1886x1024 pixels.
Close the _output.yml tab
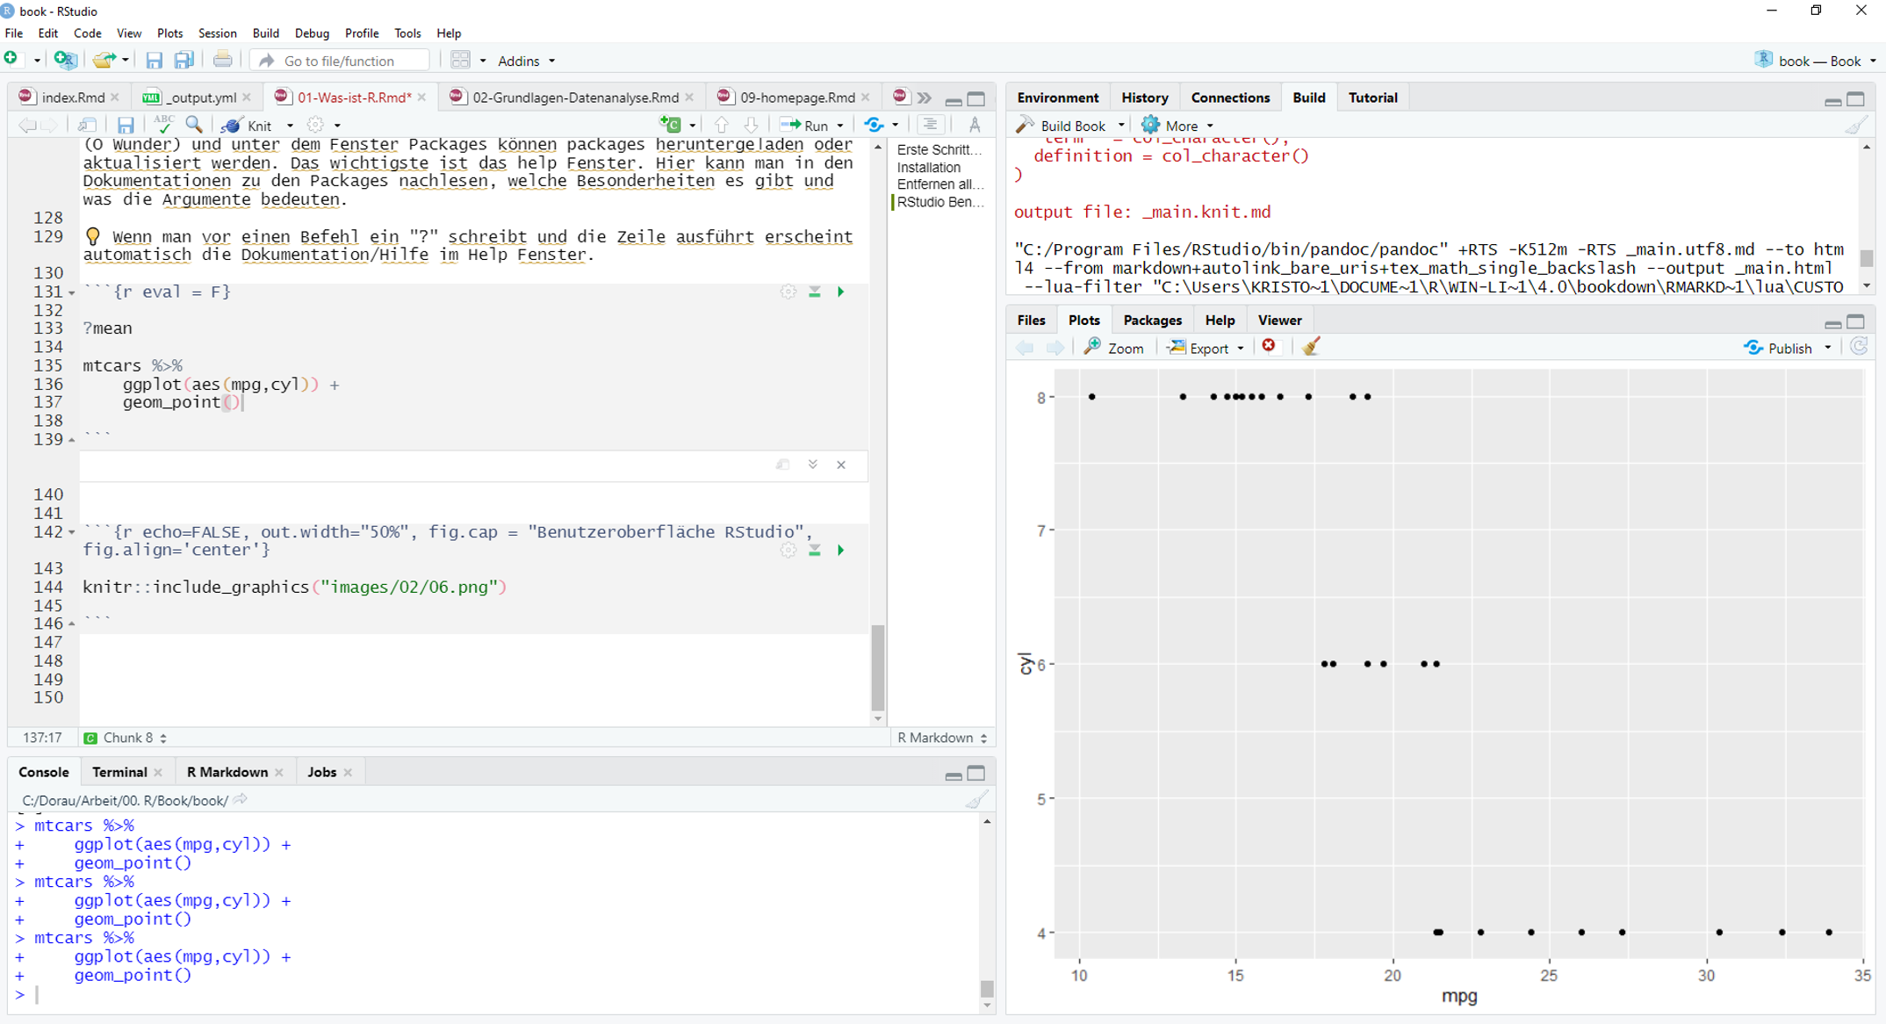click(247, 97)
